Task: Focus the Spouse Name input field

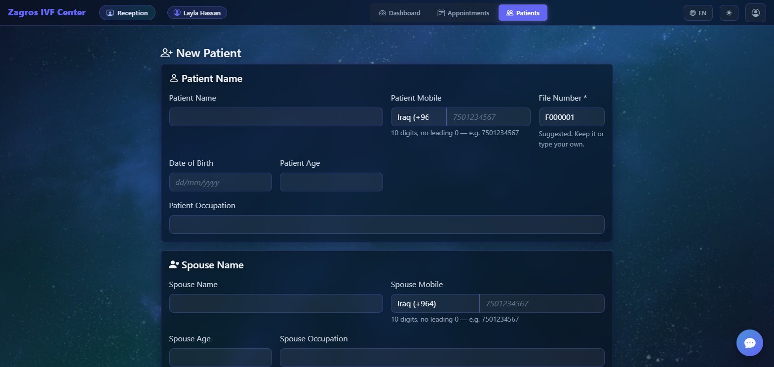Action: pos(276,303)
